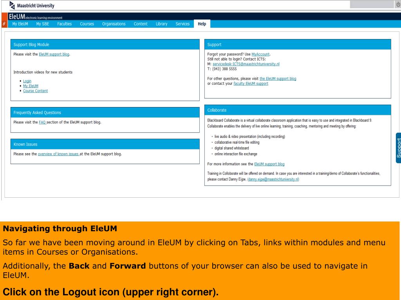Click 'online interaction file exchange' bullet
This screenshot has height=300, width=401.
pyautogui.click(x=236, y=154)
